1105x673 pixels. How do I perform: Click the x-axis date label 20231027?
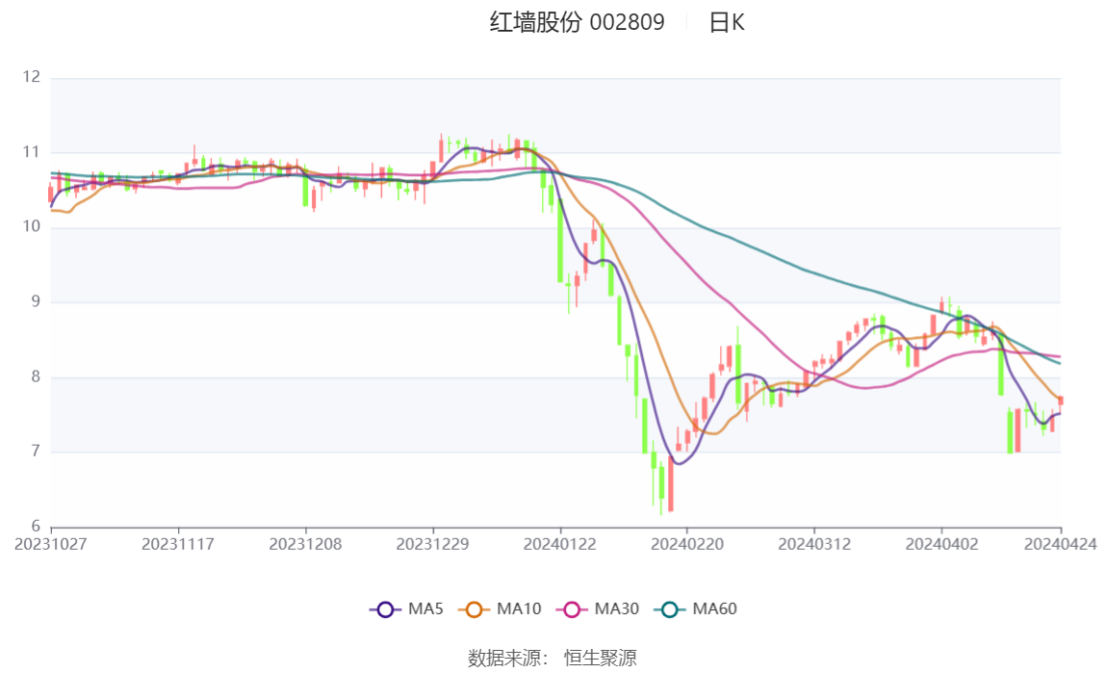(51, 545)
